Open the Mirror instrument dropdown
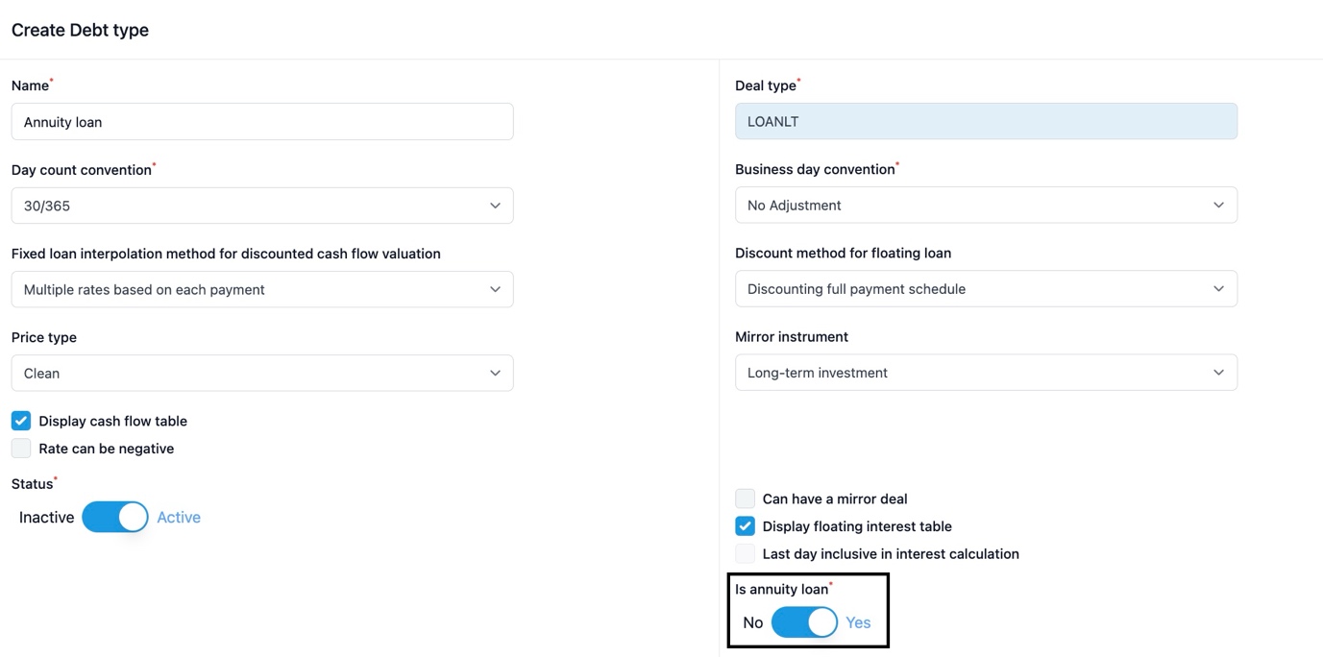 coord(986,372)
